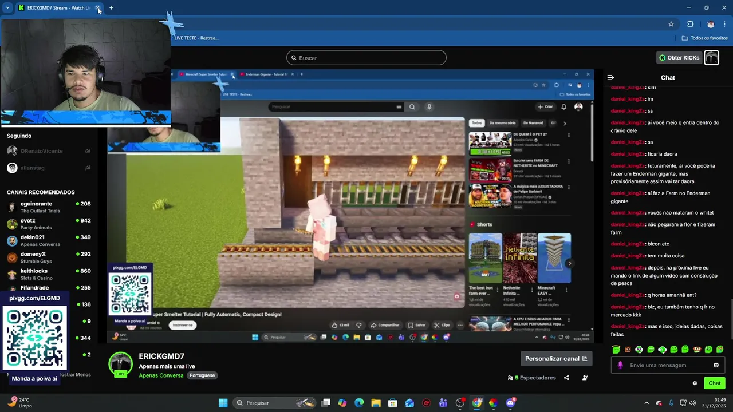Image resolution: width=733 pixels, height=412 pixels.
Task: Open allanstag in the Seguindo list
Action: point(49,168)
